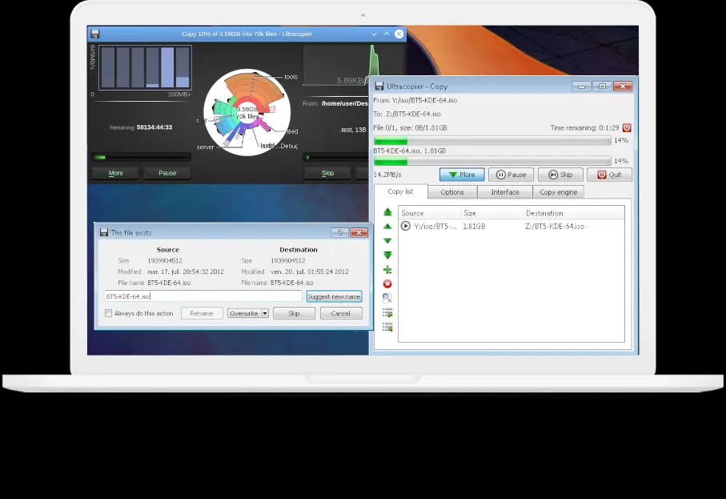
Task: Expand details with More in the dark window
Action: (x=116, y=173)
